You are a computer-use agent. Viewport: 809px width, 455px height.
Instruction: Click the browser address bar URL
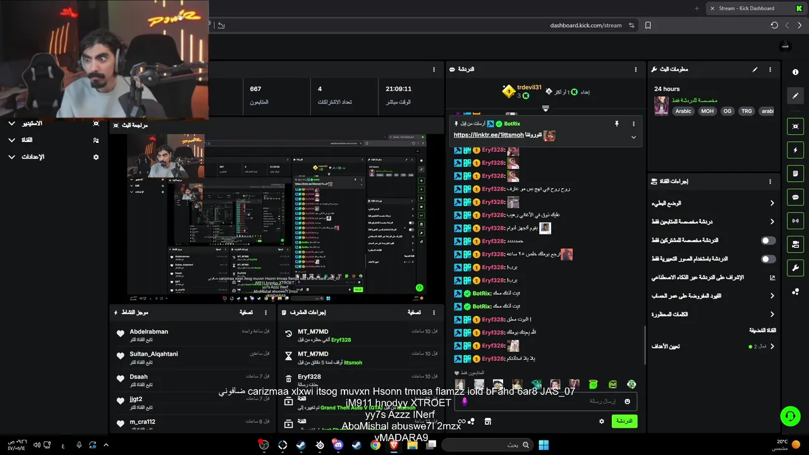(585, 25)
